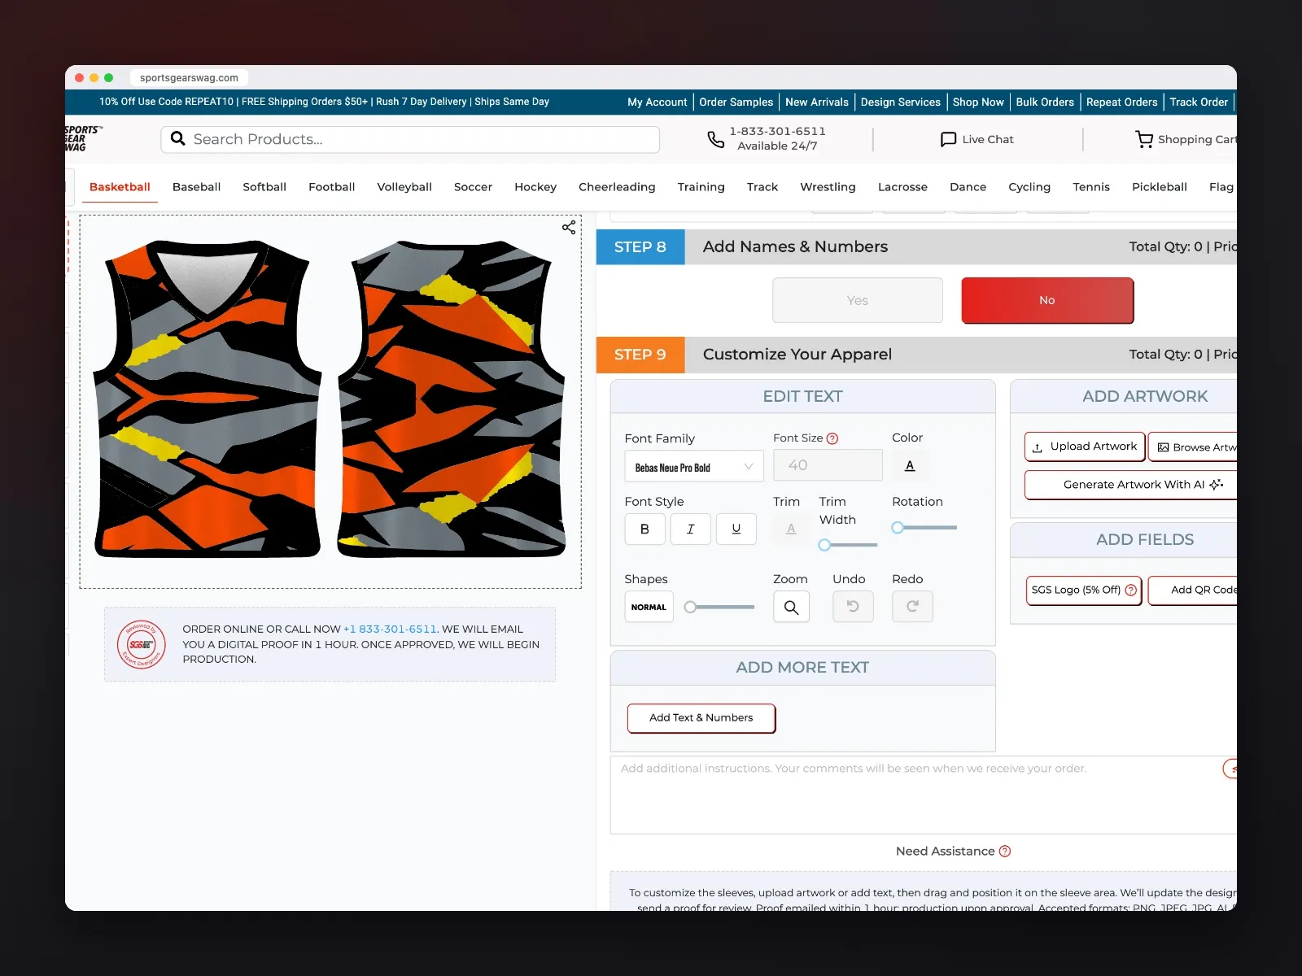Click the search magnifier icon
The image size is (1302, 976).
[x=178, y=139]
